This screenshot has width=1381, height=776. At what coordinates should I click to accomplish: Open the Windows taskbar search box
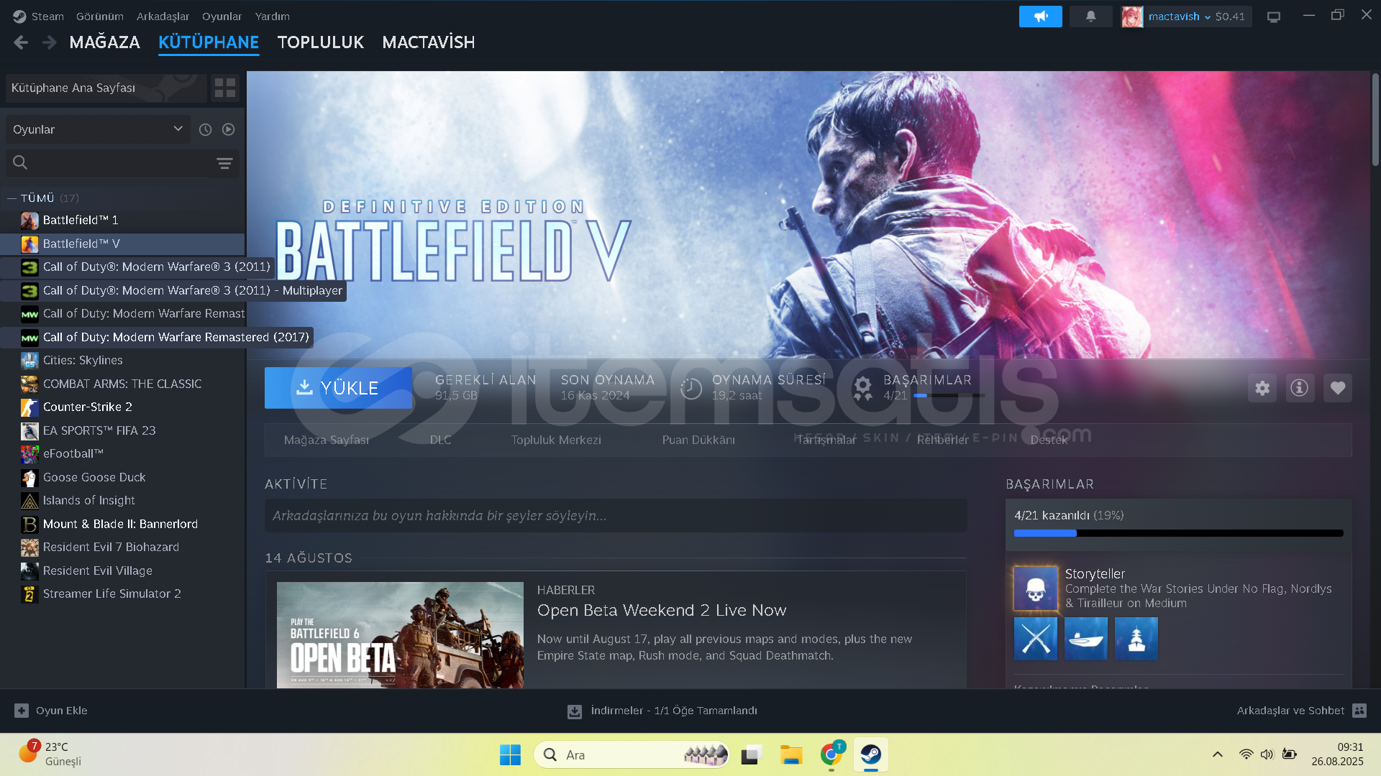click(632, 754)
